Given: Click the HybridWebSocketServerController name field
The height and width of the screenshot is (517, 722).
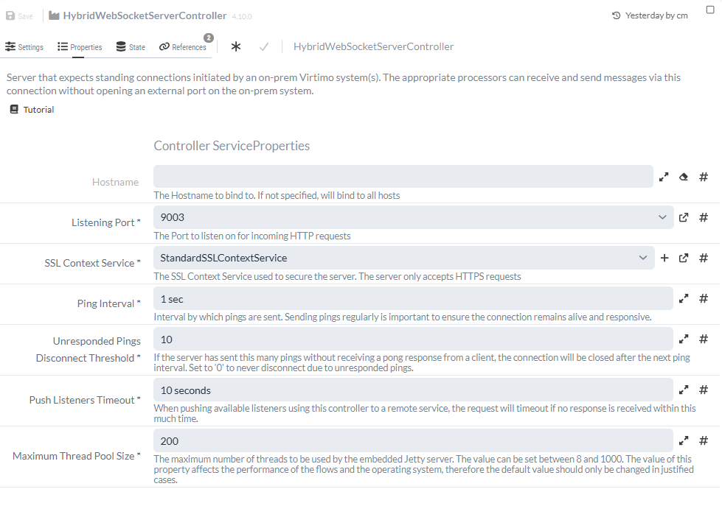Looking at the screenshot, I should (373, 46).
